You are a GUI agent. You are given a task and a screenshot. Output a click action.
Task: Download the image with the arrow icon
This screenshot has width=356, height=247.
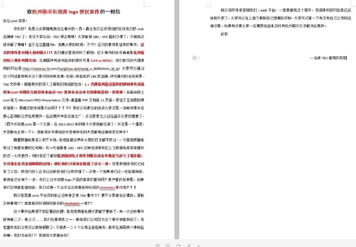pyautogui.click(x=199, y=246)
